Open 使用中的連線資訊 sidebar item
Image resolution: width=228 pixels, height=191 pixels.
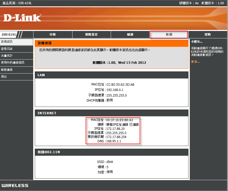tap(16, 63)
